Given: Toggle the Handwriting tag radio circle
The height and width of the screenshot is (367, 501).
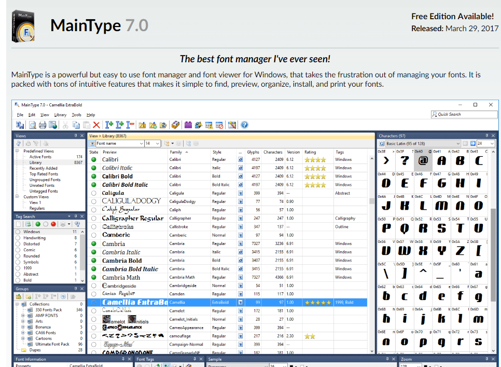Looking at the screenshot, I should [18, 238].
